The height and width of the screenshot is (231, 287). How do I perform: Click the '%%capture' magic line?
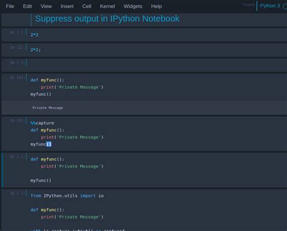click(x=42, y=123)
